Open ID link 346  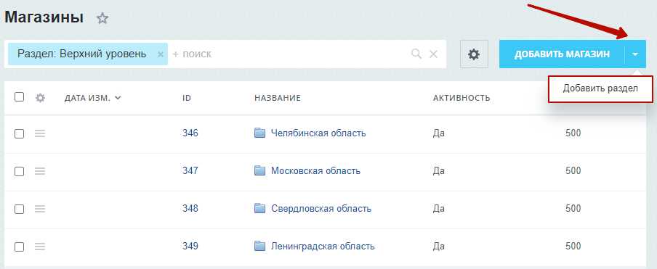(190, 133)
